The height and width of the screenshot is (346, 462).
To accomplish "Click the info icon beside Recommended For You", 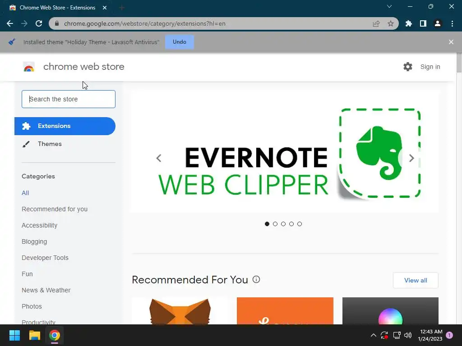I will (x=256, y=279).
